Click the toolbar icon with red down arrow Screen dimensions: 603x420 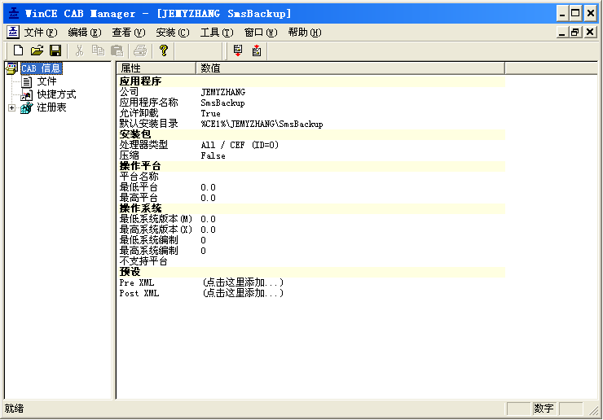tap(238, 50)
